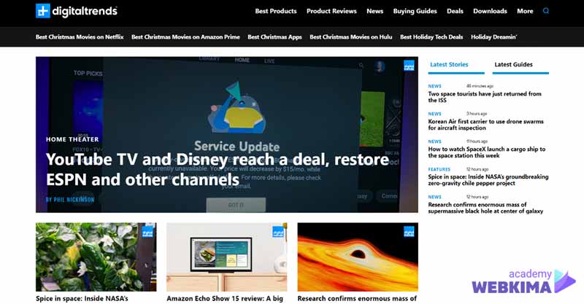
Task: Click the badge icon on Echo Show thumbnail
Action: (x=278, y=232)
